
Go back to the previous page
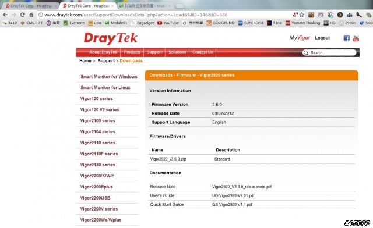point(5,15)
